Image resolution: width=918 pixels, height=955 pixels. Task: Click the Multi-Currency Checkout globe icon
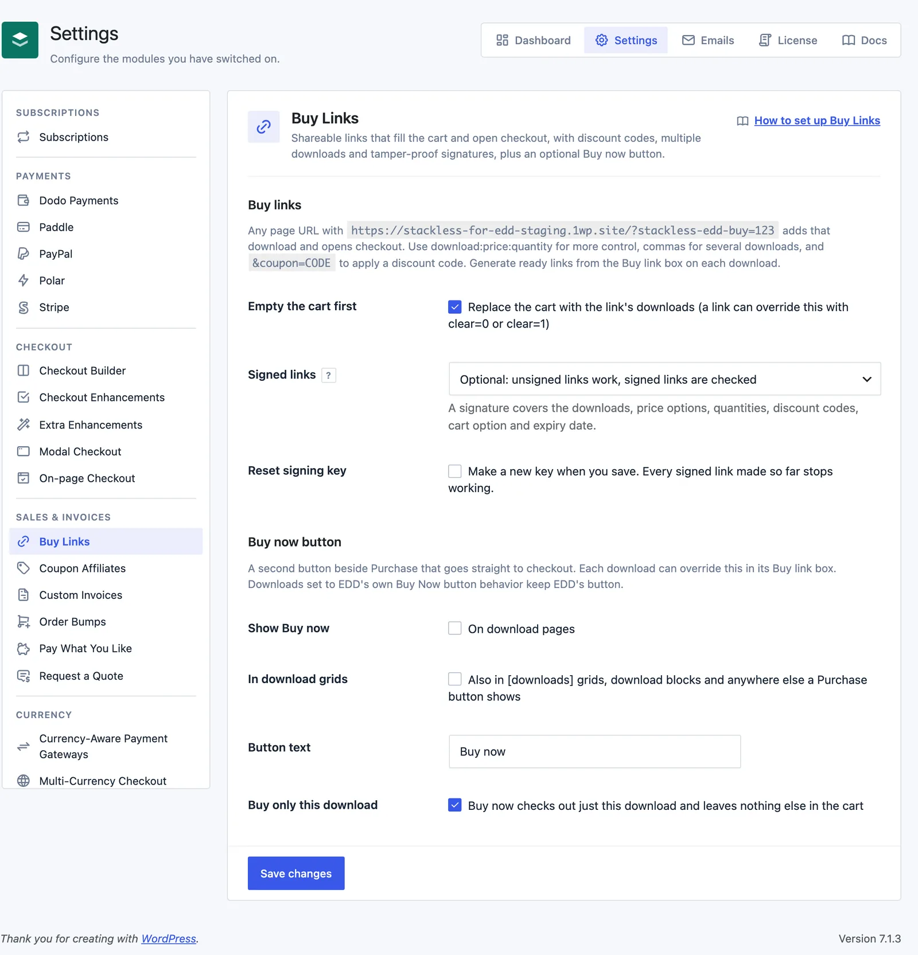24,781
